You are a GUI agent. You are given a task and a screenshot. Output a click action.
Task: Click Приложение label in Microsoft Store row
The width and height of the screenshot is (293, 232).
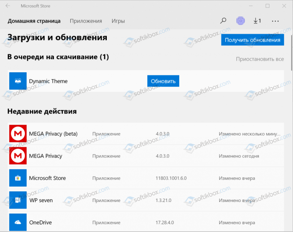(x=106, y=178)
